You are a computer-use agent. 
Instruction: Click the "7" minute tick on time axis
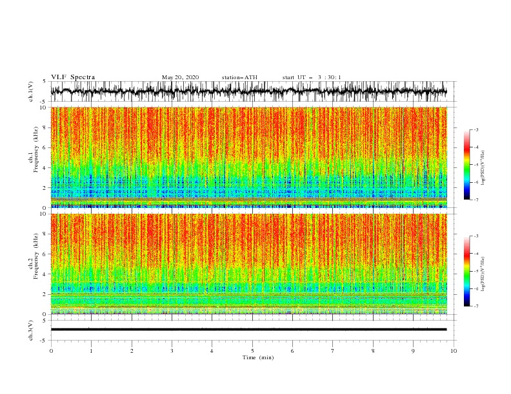click(332, 351)
